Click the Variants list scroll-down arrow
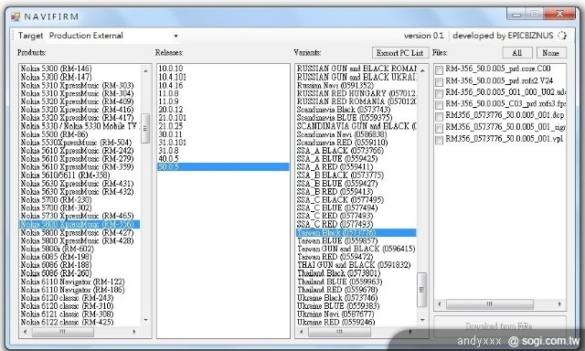 (422, 320)
